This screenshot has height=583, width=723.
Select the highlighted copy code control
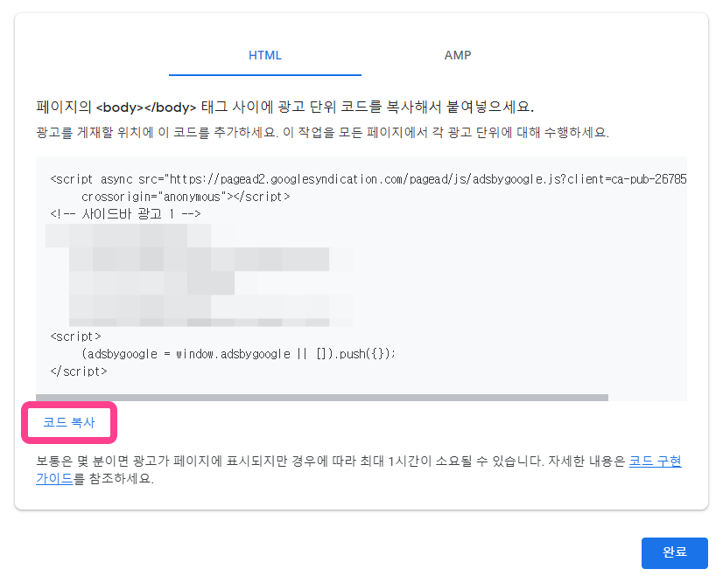[x=67, y=422]
